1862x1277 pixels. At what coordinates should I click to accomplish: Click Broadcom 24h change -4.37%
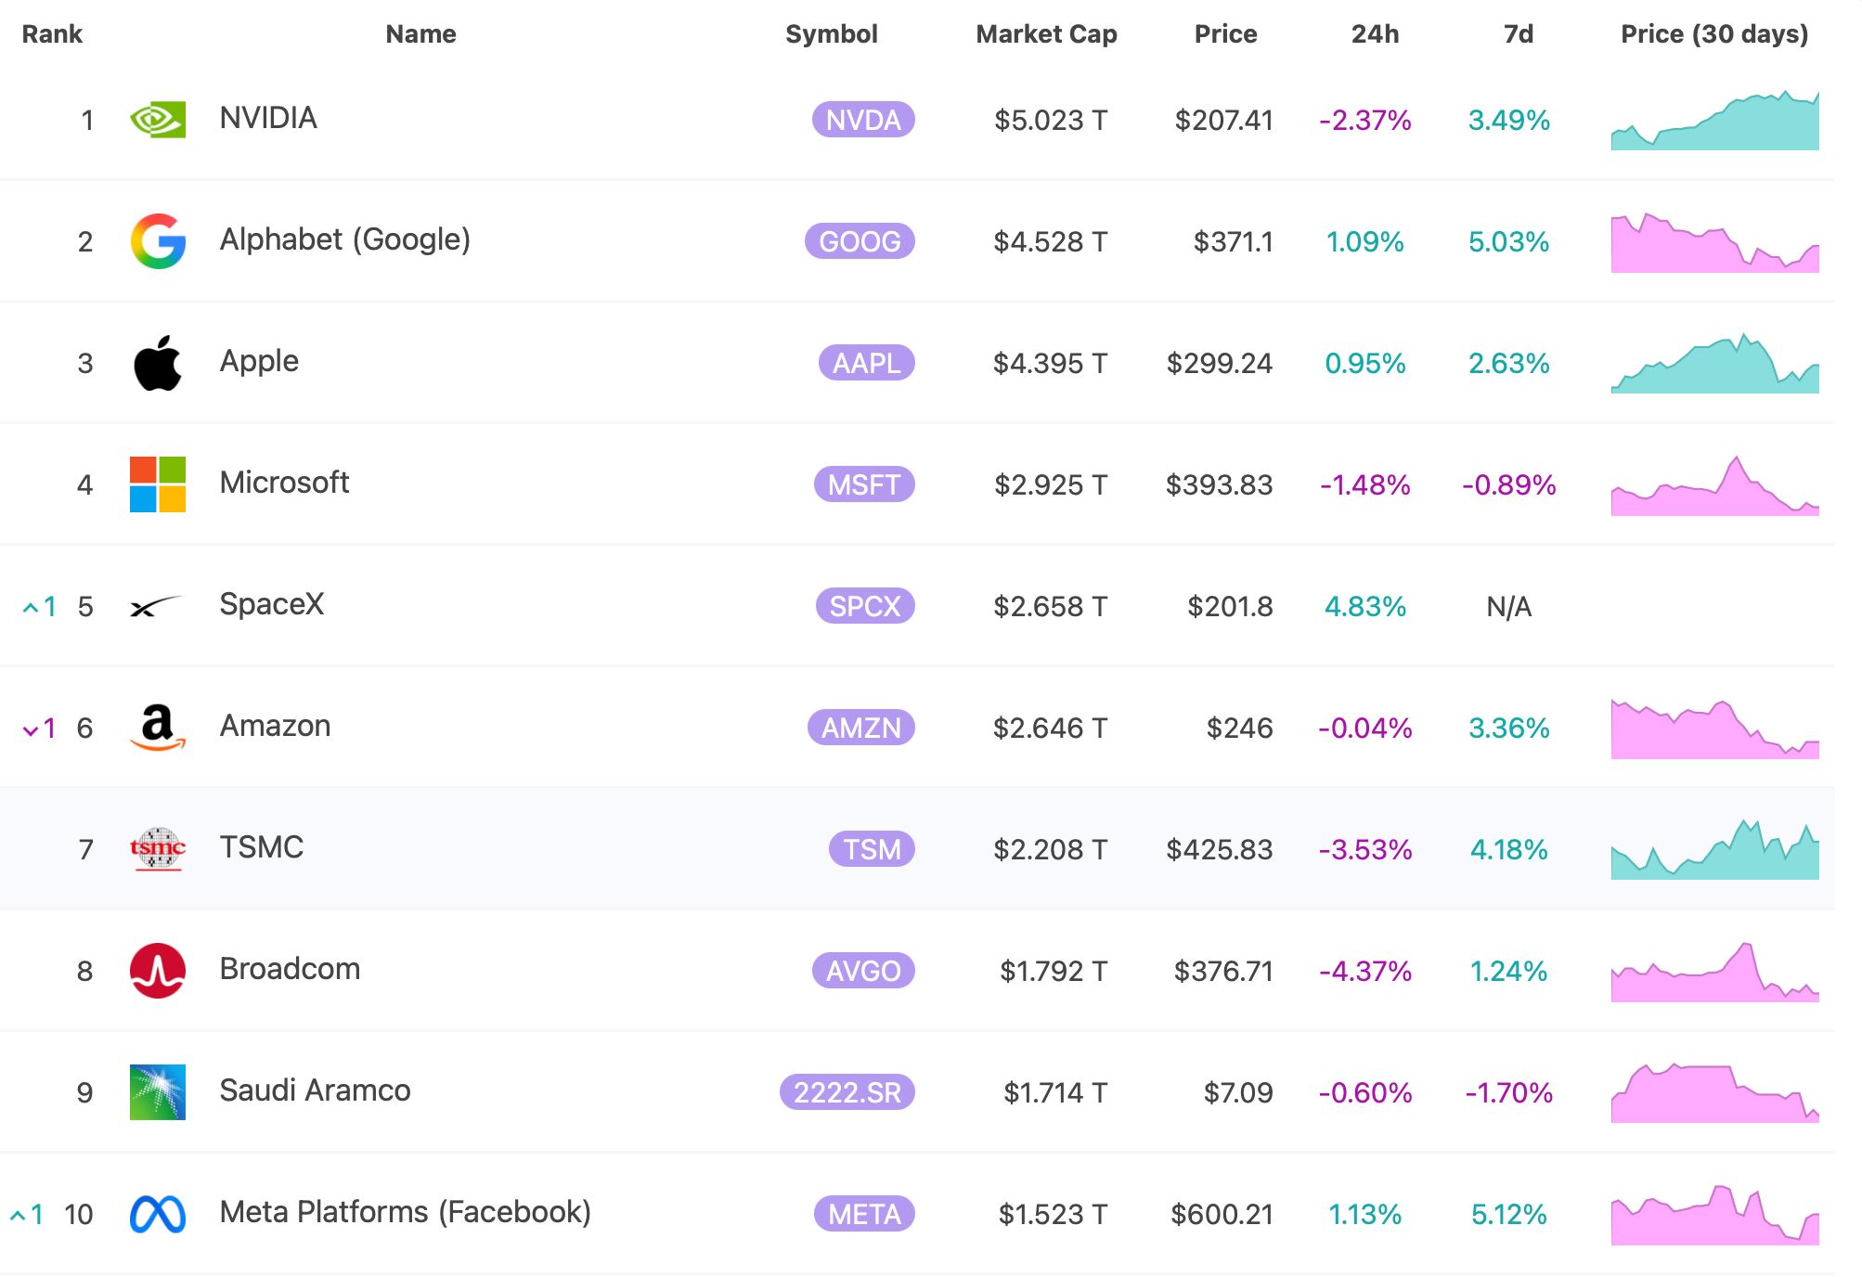[1364, 971]
